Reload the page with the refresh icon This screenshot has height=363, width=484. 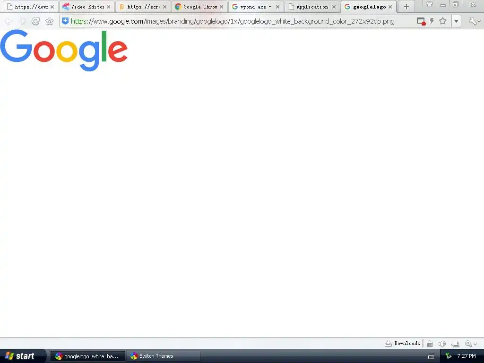pyautogui.click(x=36, y=21)
